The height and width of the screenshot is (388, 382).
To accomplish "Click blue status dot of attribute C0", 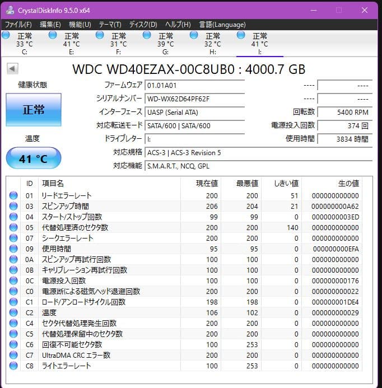I will point(13,291).
